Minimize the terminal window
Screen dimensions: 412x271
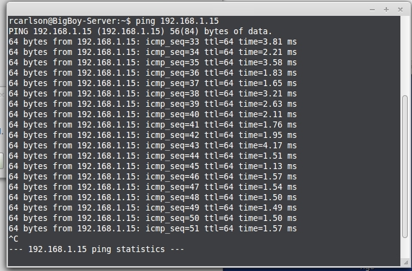click(372, 10)
